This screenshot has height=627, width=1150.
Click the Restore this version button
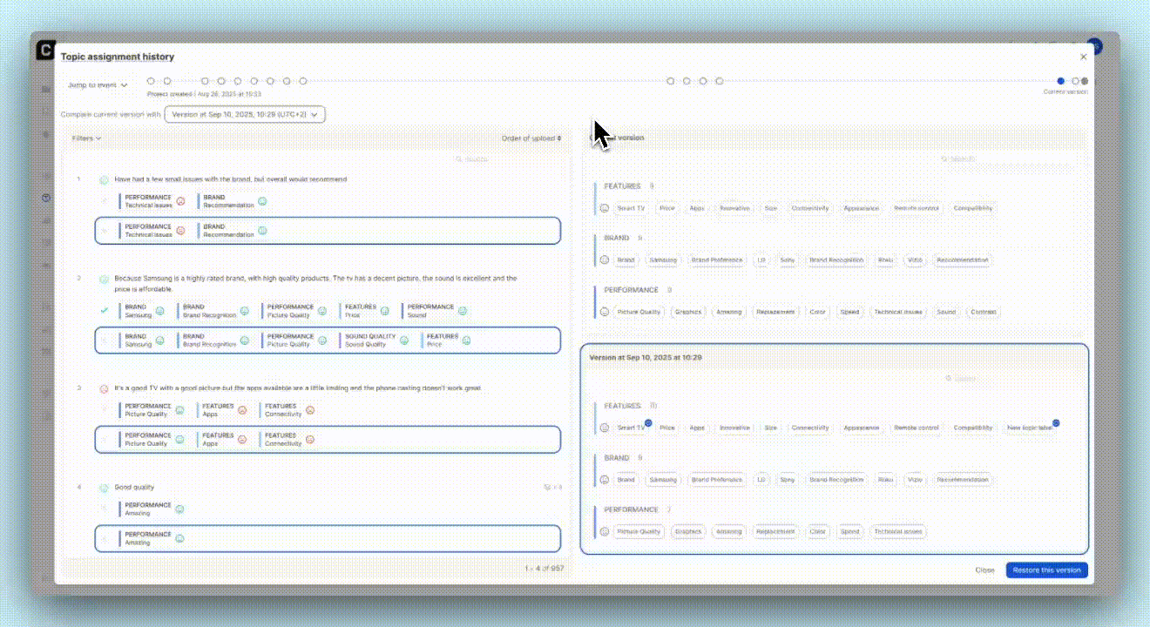point(1046,570)
